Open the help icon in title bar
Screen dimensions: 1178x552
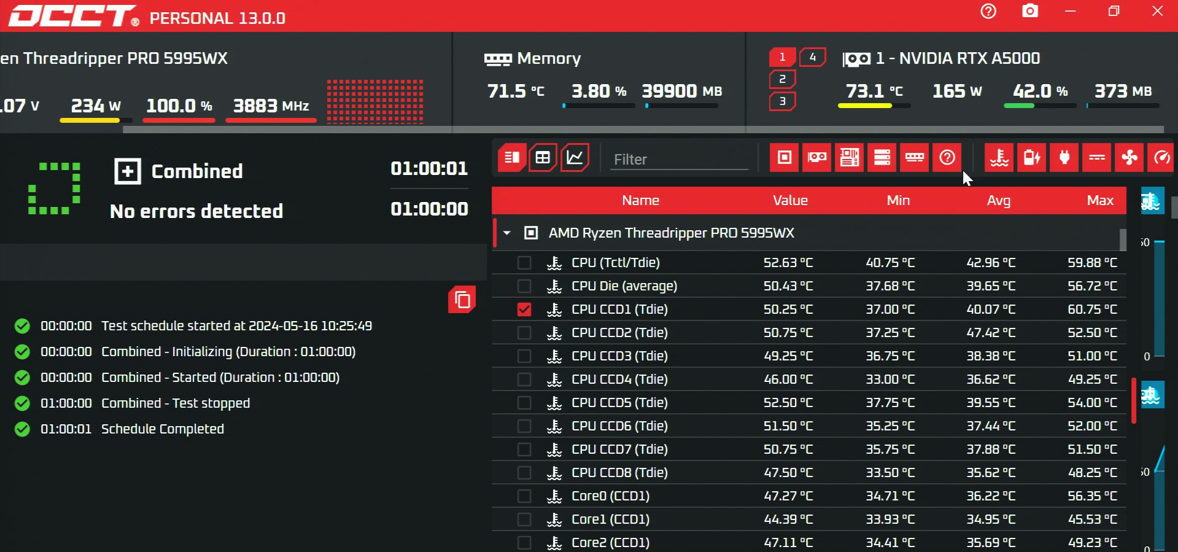(x=988, y=11)
